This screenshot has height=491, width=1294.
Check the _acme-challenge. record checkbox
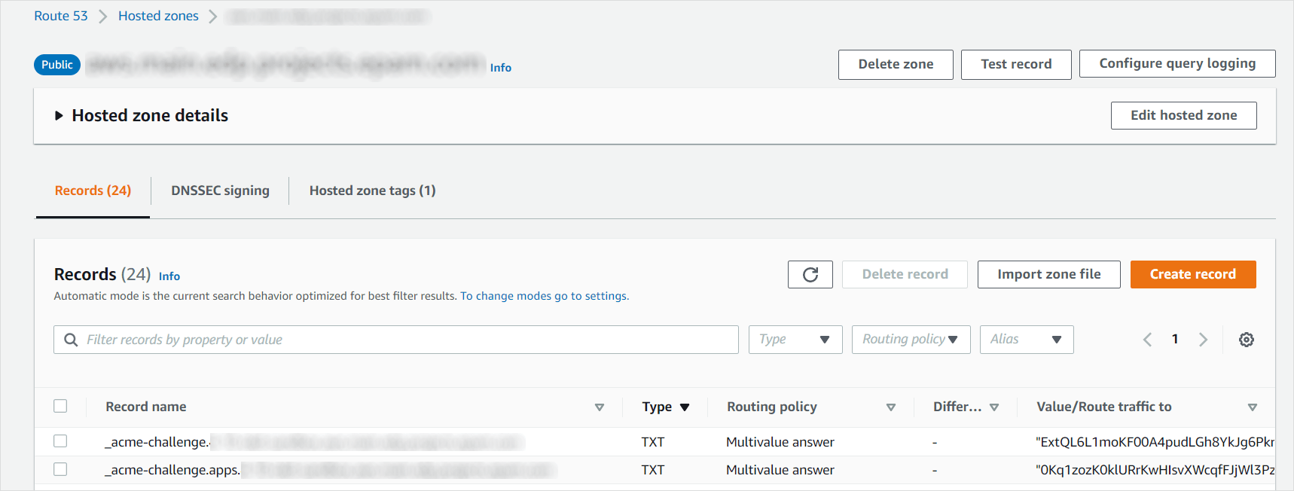tap(60, 441)
